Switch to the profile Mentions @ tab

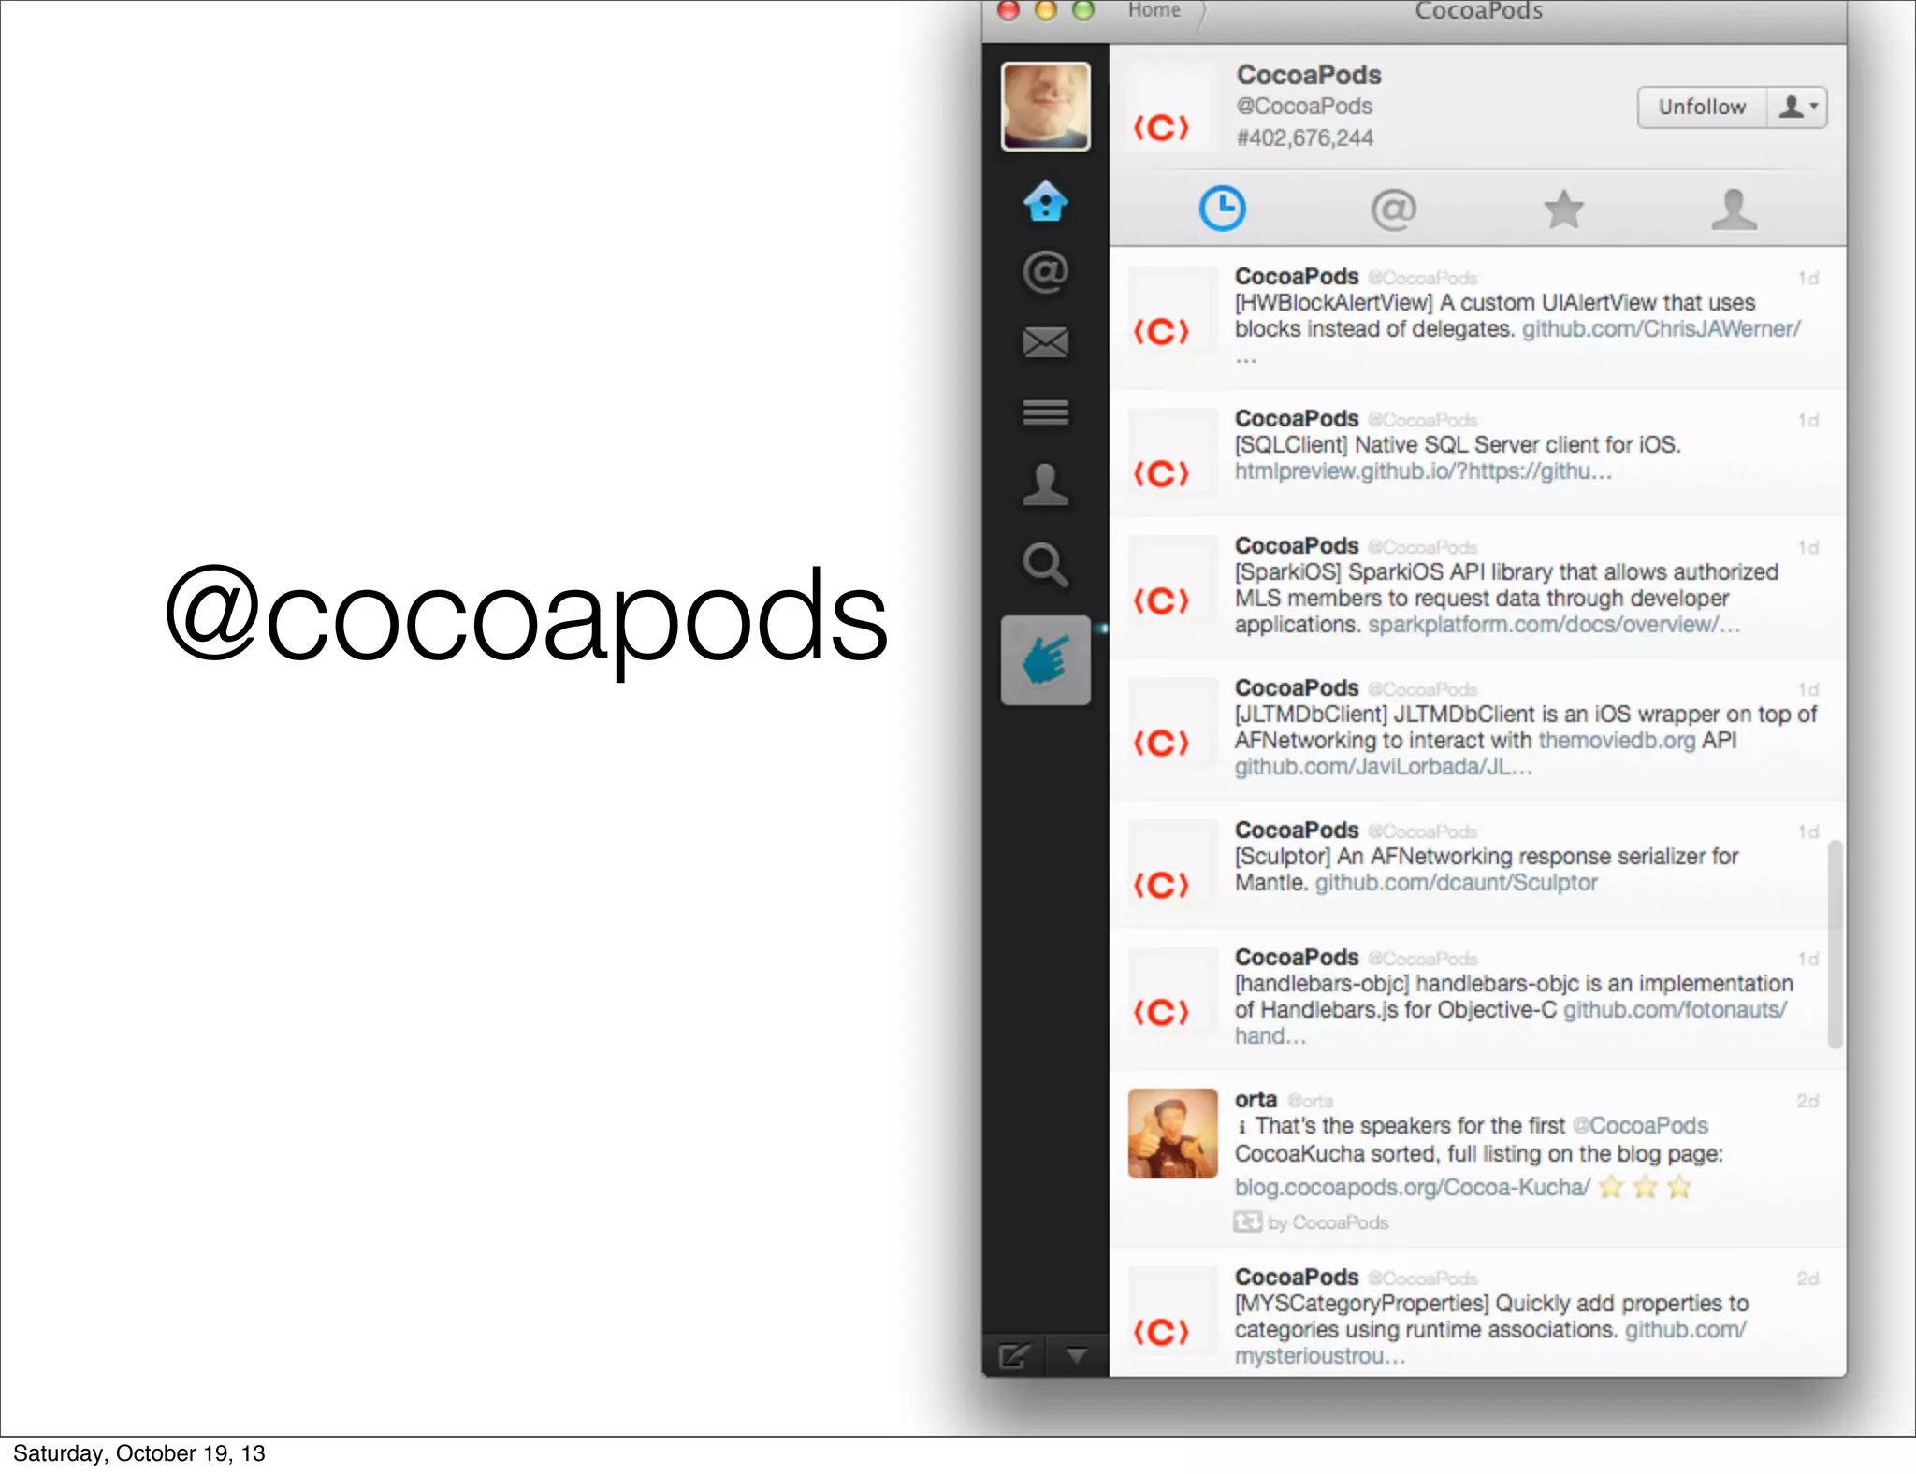[x=1393, y=210]
